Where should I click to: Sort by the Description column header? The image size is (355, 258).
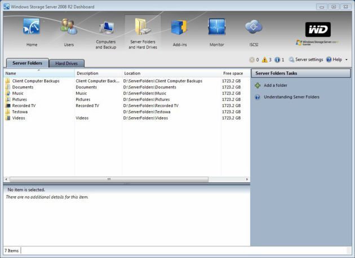click(98, 73)
